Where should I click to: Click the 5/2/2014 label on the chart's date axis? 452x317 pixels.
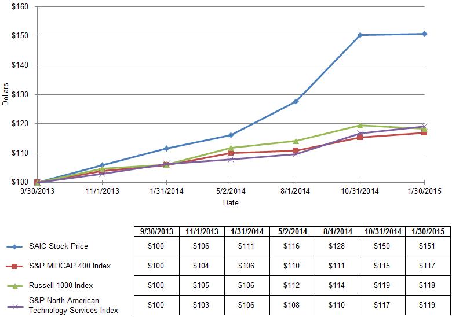click(x=231, y=192)
